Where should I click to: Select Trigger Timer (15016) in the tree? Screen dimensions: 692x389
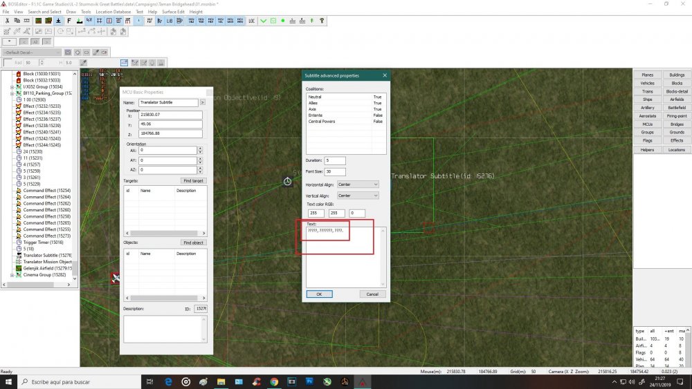click(x=43, y=243)
